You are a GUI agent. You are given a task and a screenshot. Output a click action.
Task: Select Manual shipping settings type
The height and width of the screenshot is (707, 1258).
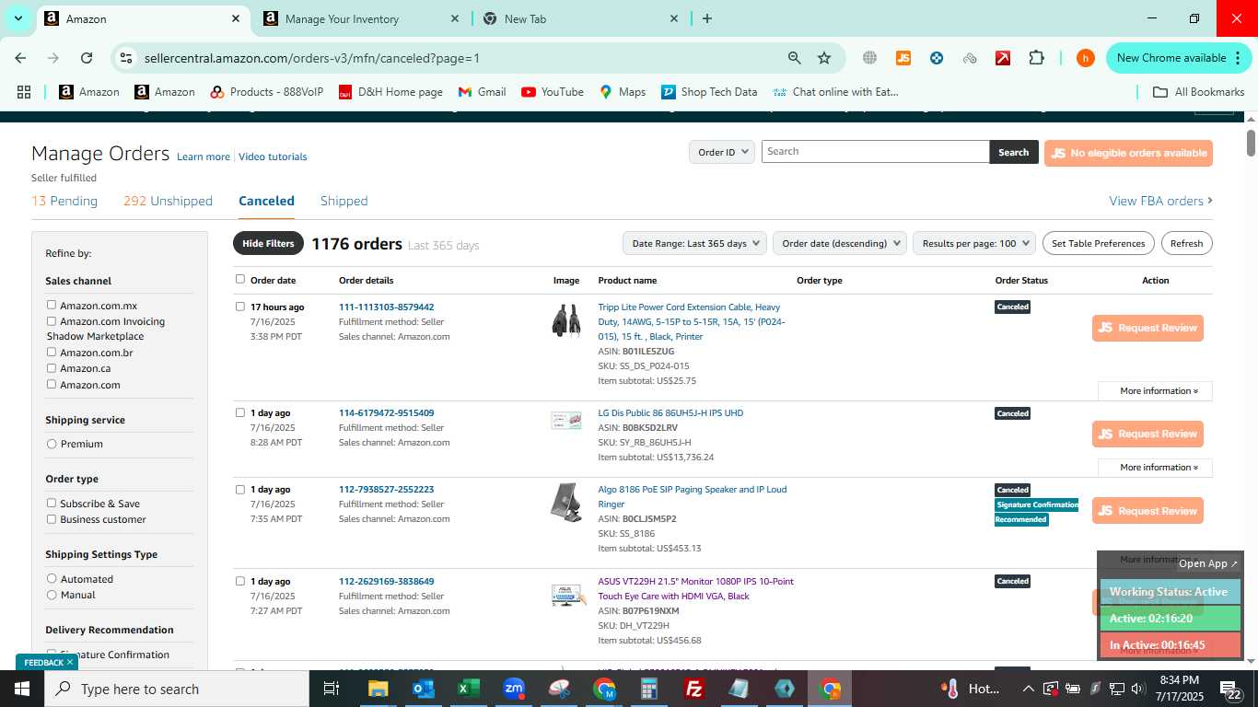52,595
